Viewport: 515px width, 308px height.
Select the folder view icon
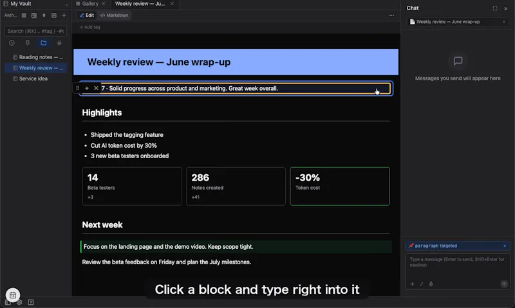coord(43,42)
